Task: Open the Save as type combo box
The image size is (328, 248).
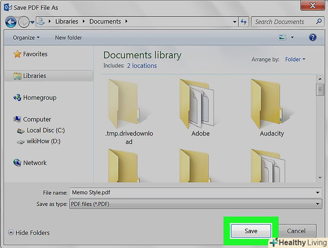Action: point(196,204)
